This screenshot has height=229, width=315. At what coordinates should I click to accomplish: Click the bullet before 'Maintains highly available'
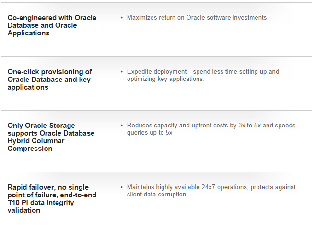coord(121,187)
